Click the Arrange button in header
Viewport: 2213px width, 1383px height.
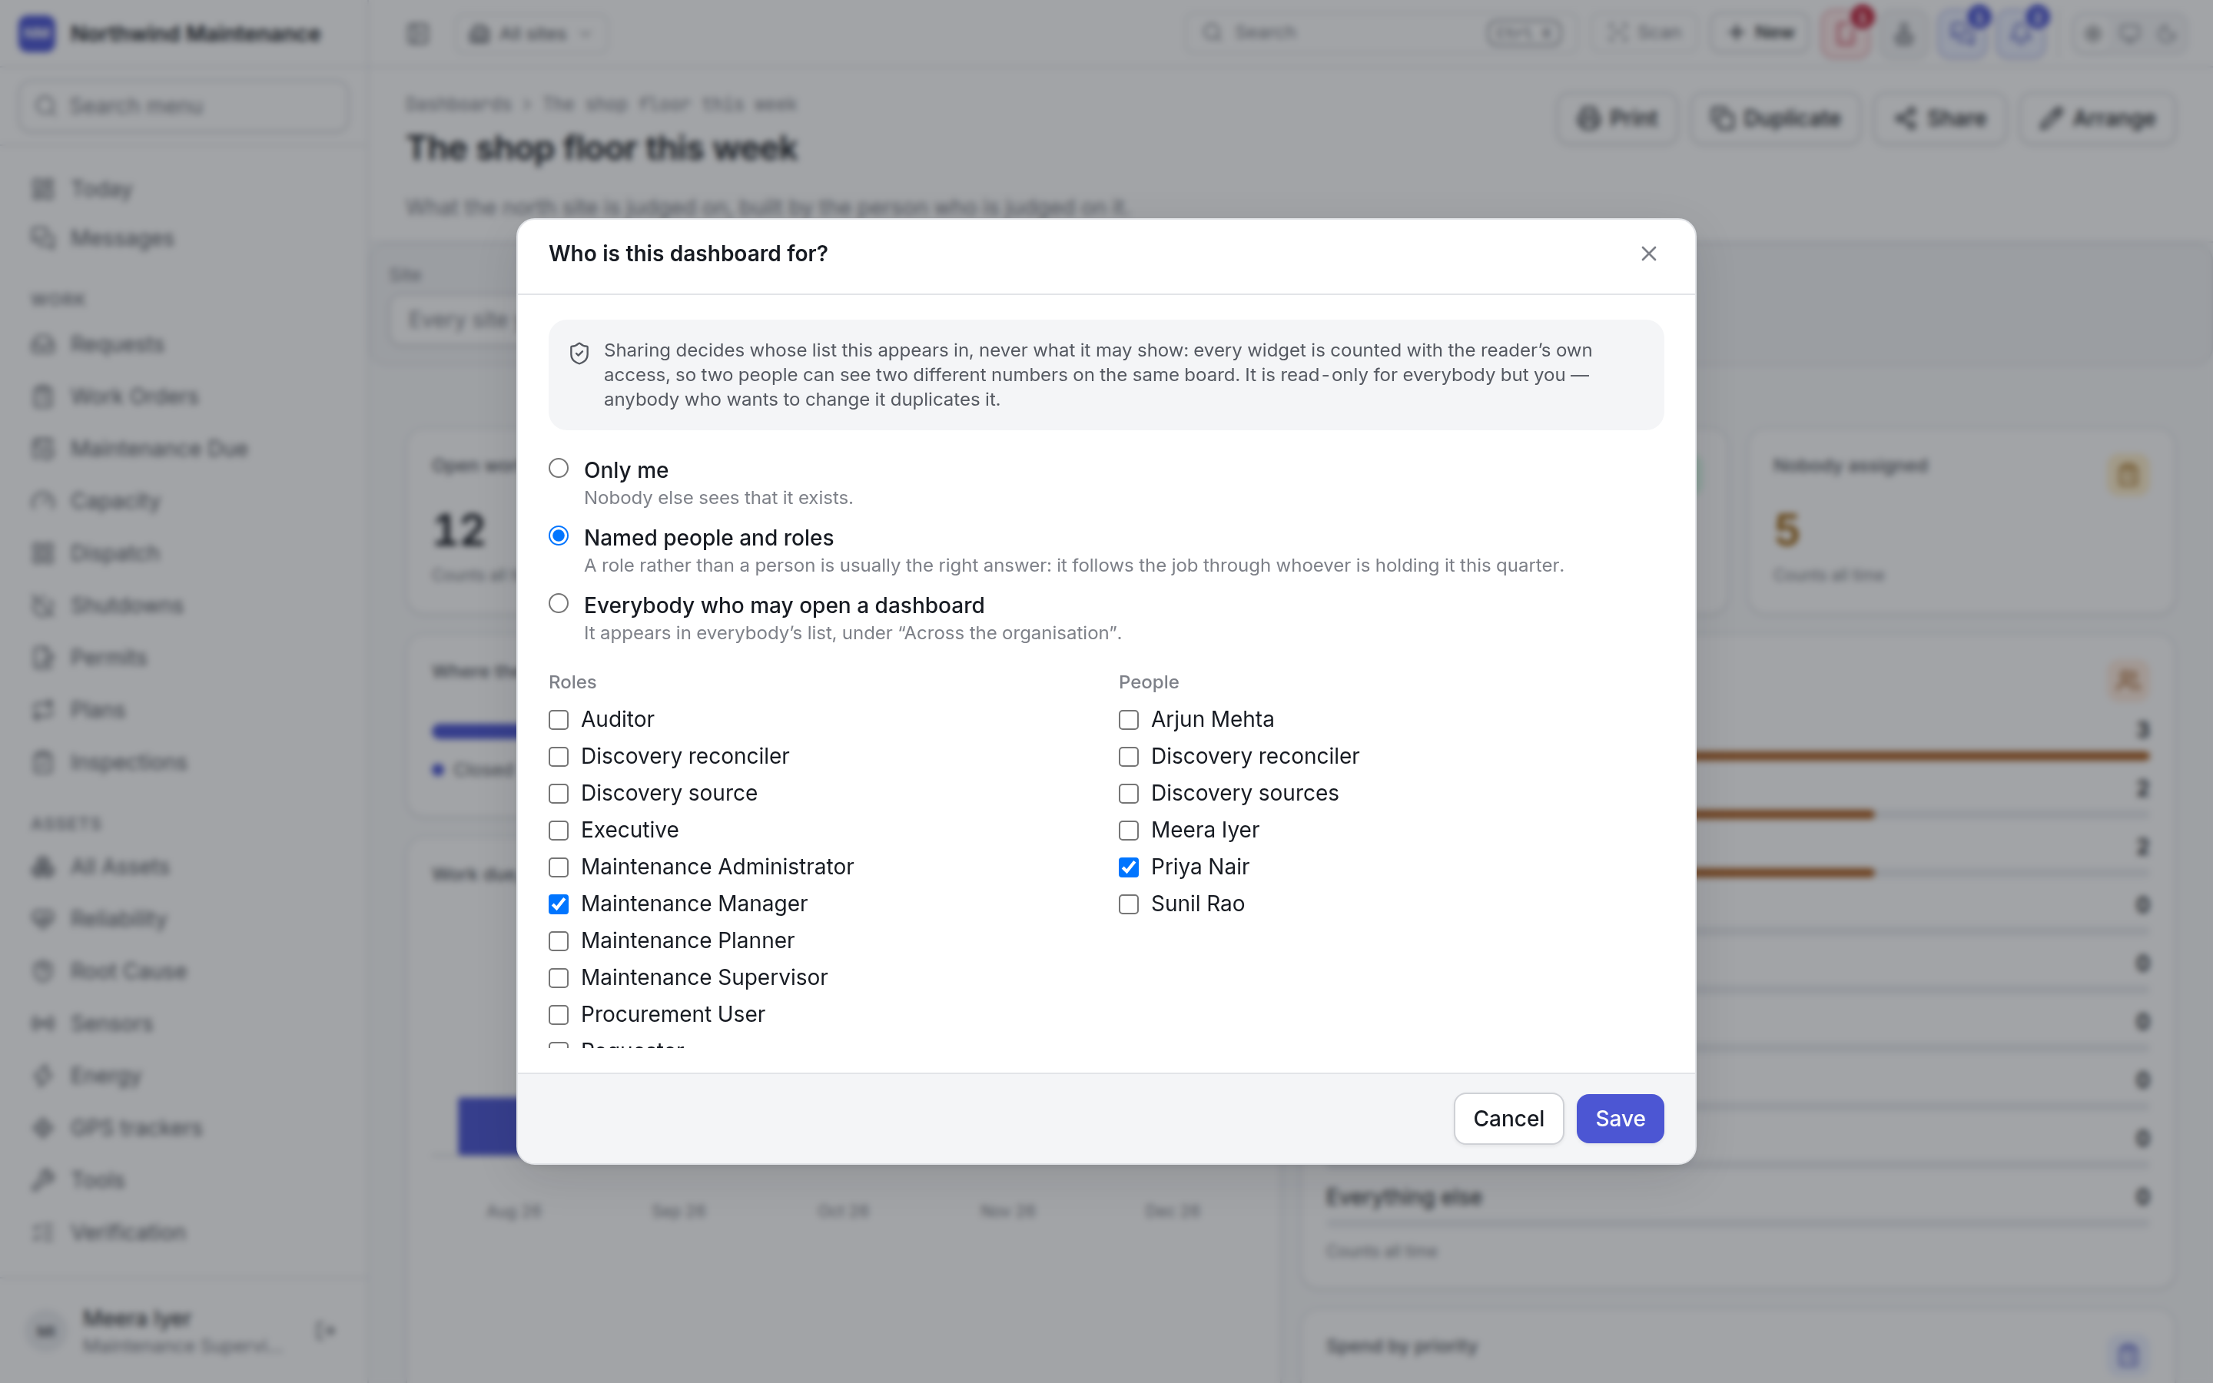click(2097, 118)
